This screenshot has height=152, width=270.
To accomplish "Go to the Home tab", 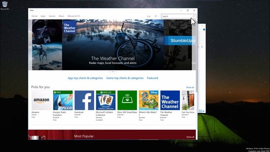I will pos(34,16).
